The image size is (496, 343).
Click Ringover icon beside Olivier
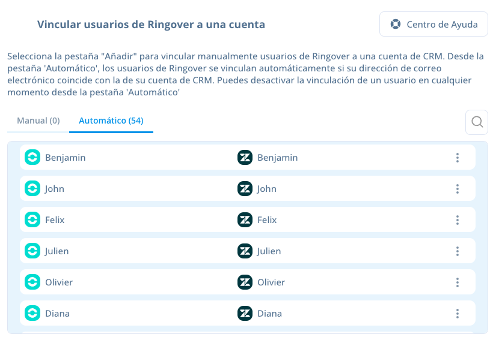[32, 282]
